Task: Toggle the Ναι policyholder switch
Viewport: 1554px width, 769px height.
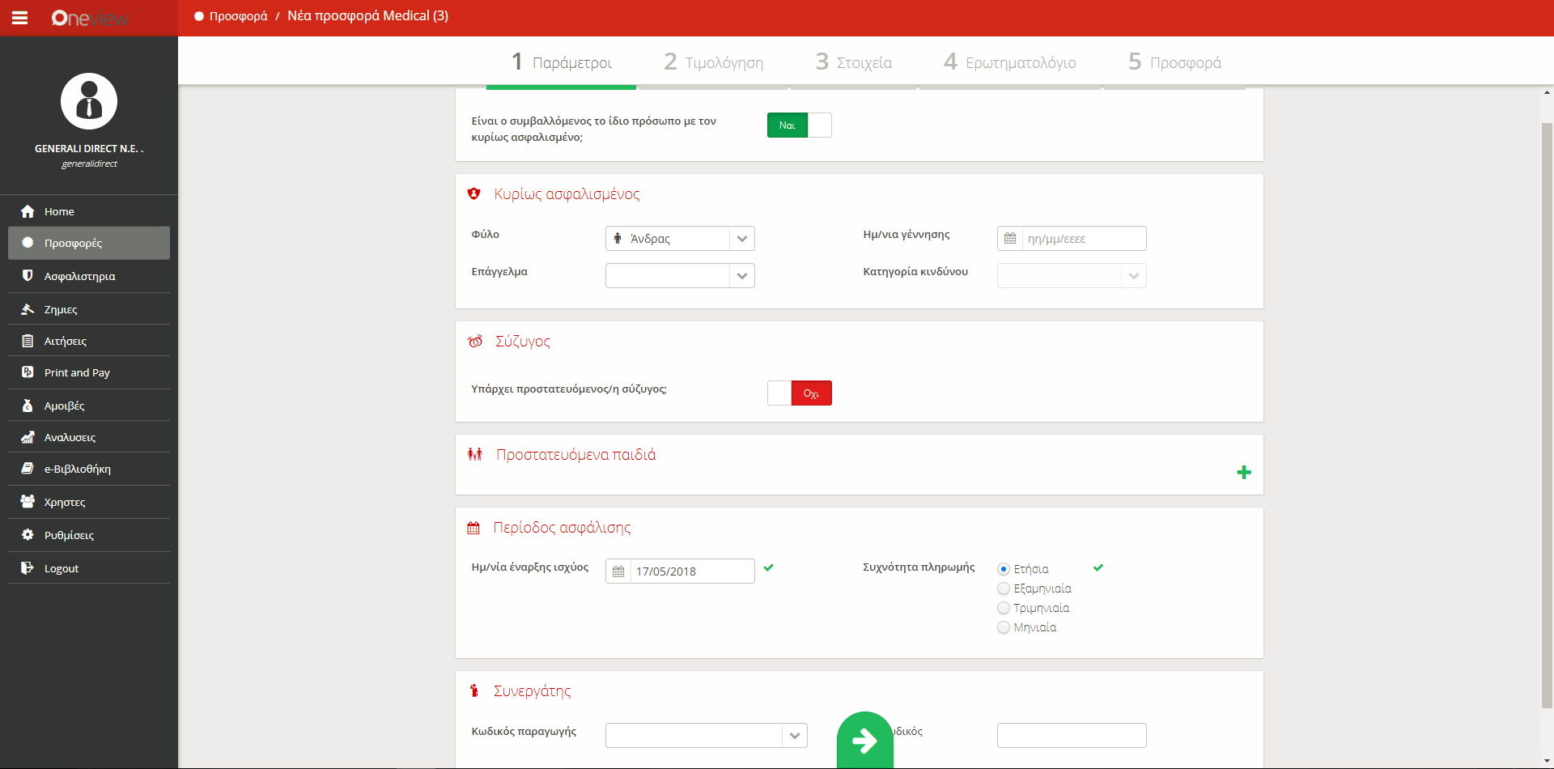Action: pyautogui.click(x=799, y=125)
